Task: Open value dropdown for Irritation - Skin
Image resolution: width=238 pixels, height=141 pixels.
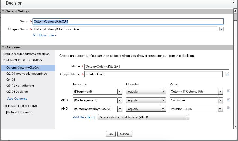Action: (220, 109)
